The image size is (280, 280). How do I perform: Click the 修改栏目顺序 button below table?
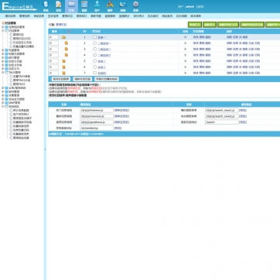[x=61, y=79]
